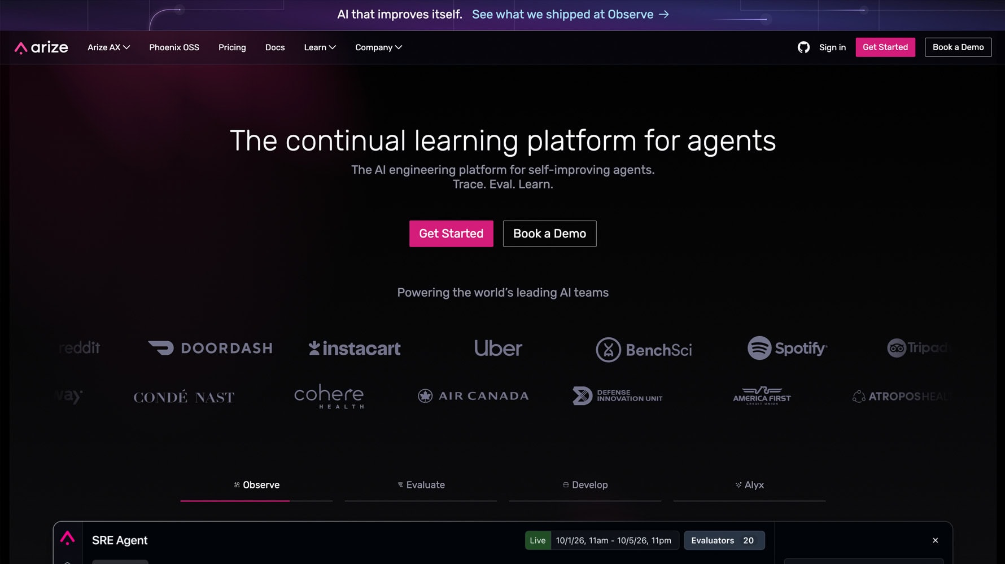Click the Tripadvisor logo
The height and width of the screenshot is (564, 1005).
pyautogui.click(x=919, y=348)
